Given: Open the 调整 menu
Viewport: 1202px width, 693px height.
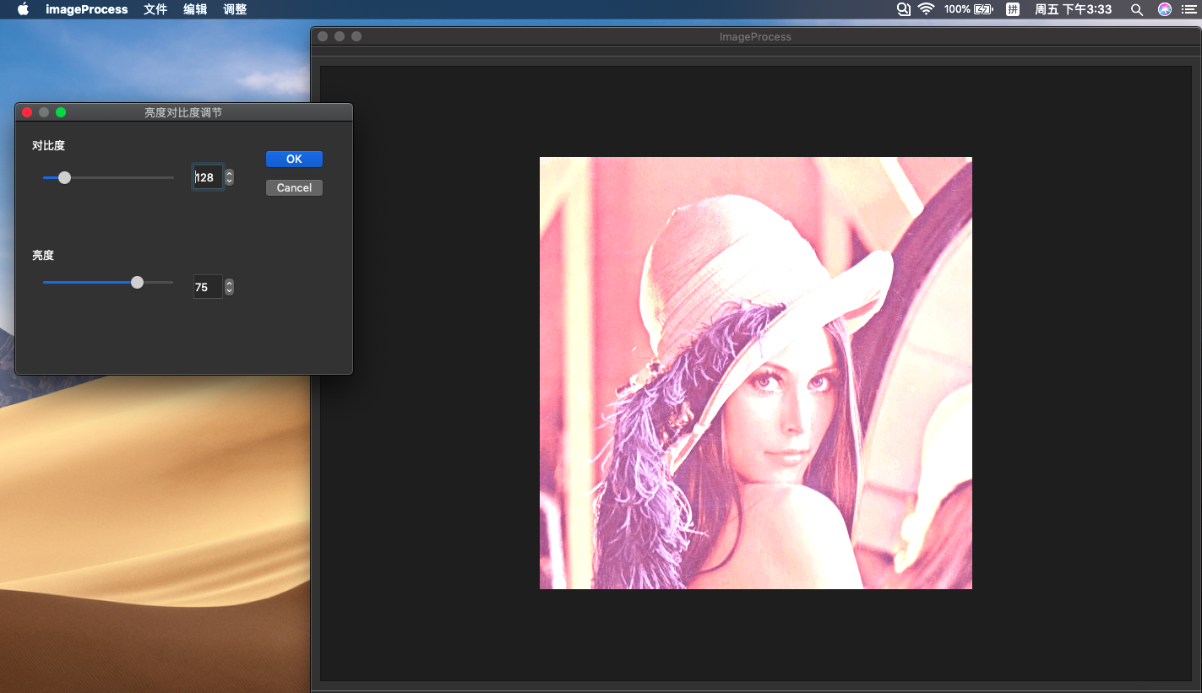Looking at the screenshot, I should [235, 9].
